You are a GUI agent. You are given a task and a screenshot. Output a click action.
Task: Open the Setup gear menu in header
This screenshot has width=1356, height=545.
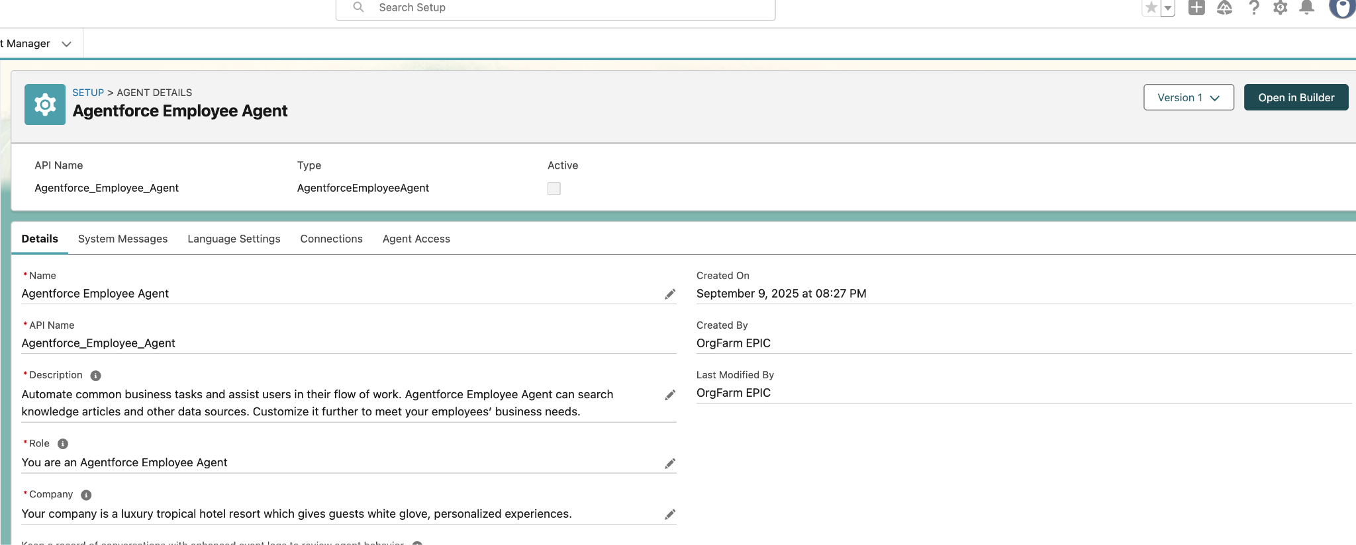click(1281, 8)
